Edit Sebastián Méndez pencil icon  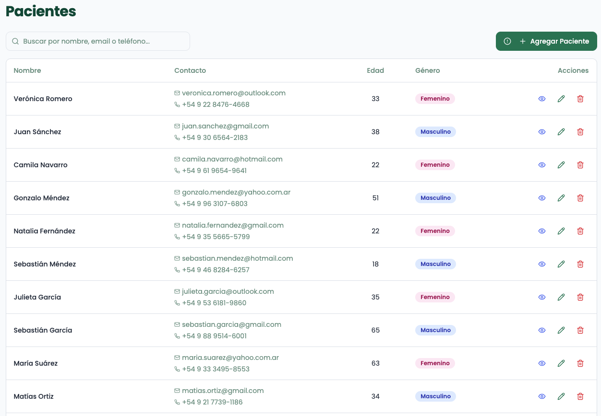(x=561, y=264)
